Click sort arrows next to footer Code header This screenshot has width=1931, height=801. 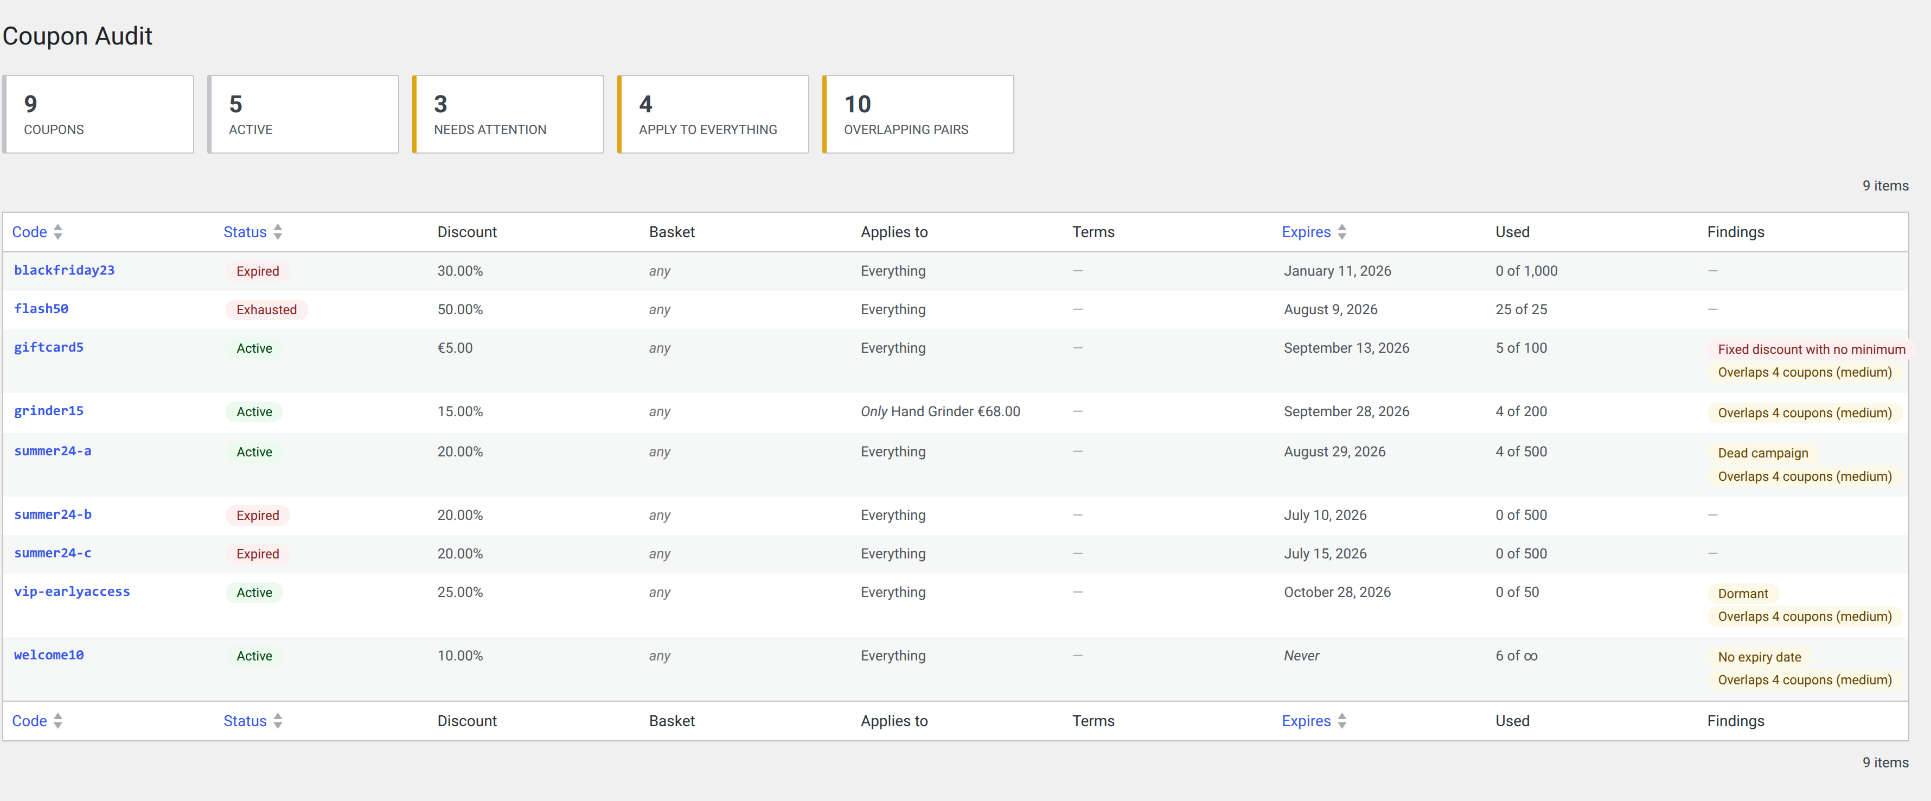point(57,721)
